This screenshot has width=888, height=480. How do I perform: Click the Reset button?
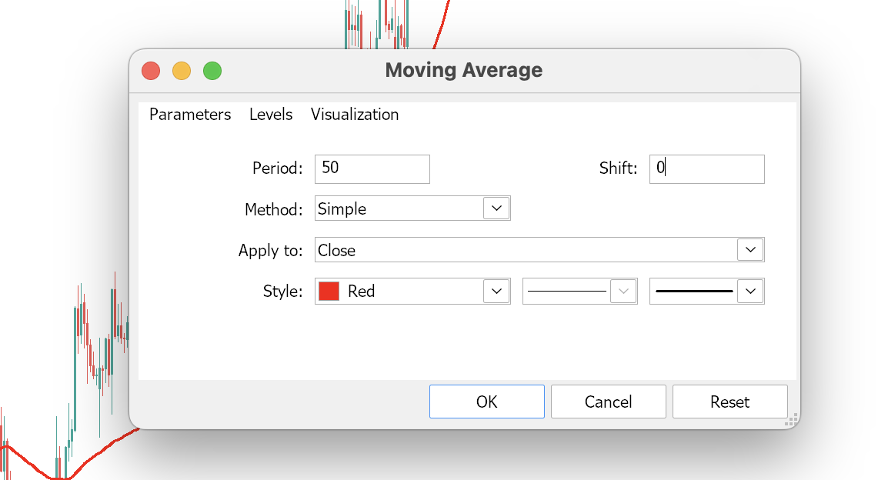click(x=730, y=402)
